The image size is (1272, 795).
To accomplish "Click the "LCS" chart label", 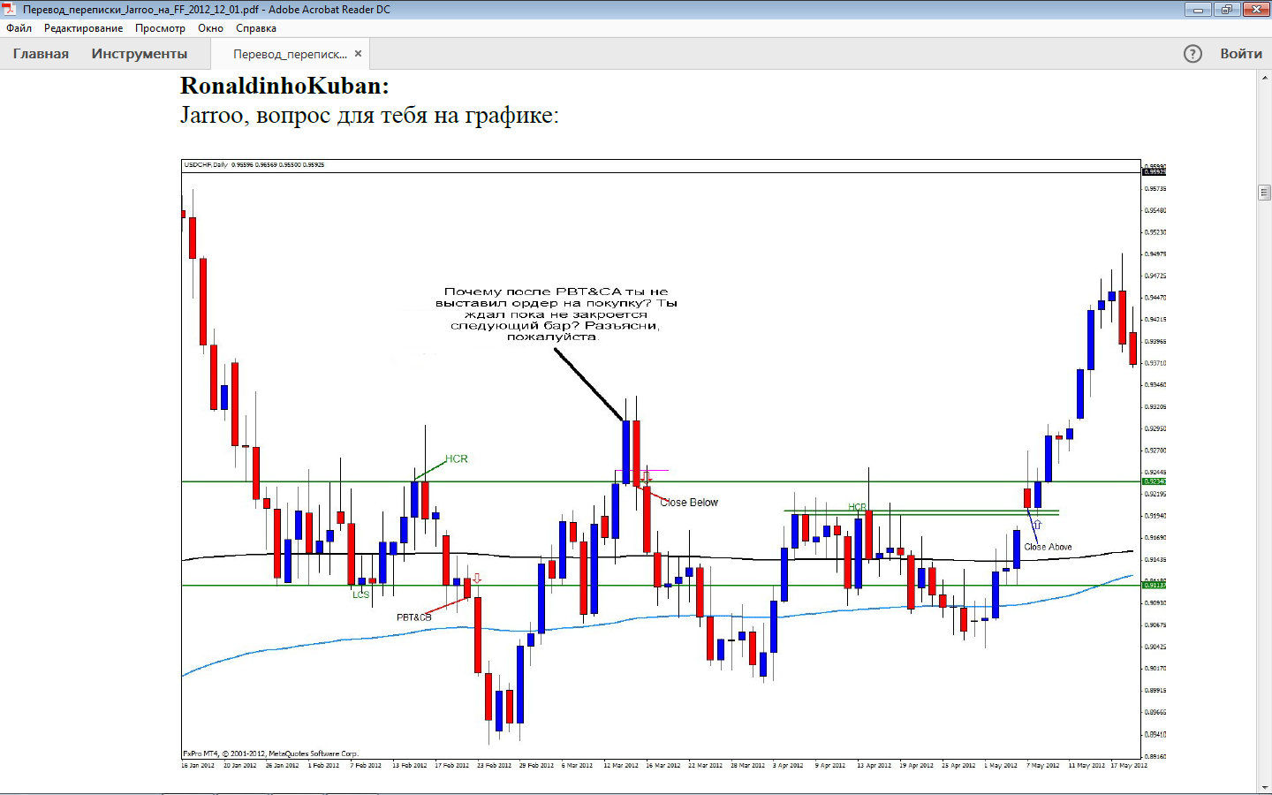I will (360, 594).
